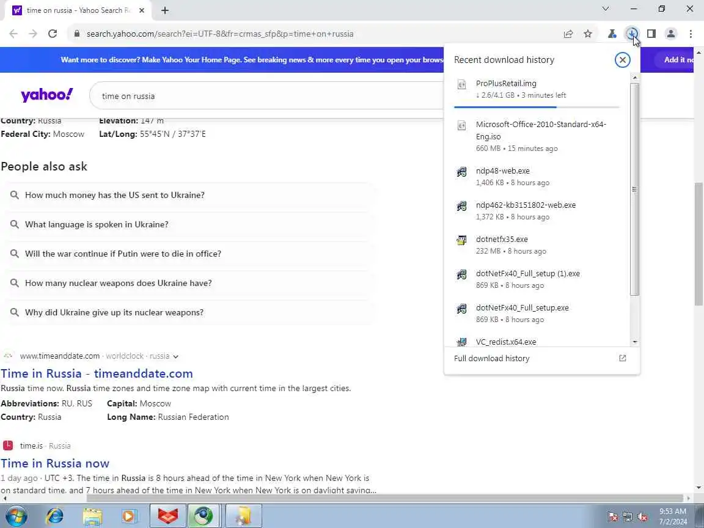The image size is (704, 528).
Task: Open dotnetfx35.exe download entry
Action: click(x=537, y=244)
